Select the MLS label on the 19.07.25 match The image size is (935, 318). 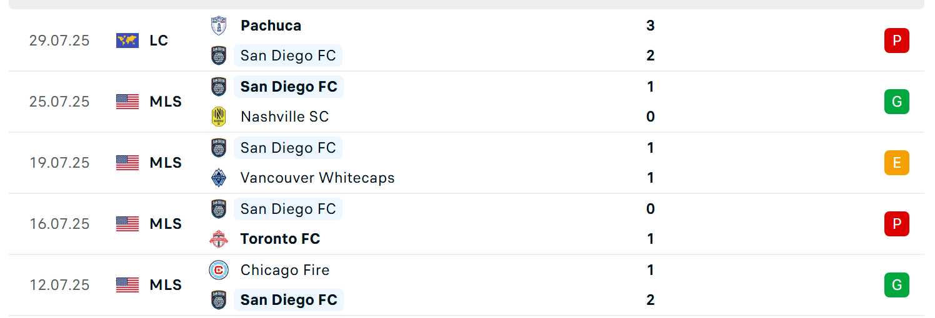166,163
